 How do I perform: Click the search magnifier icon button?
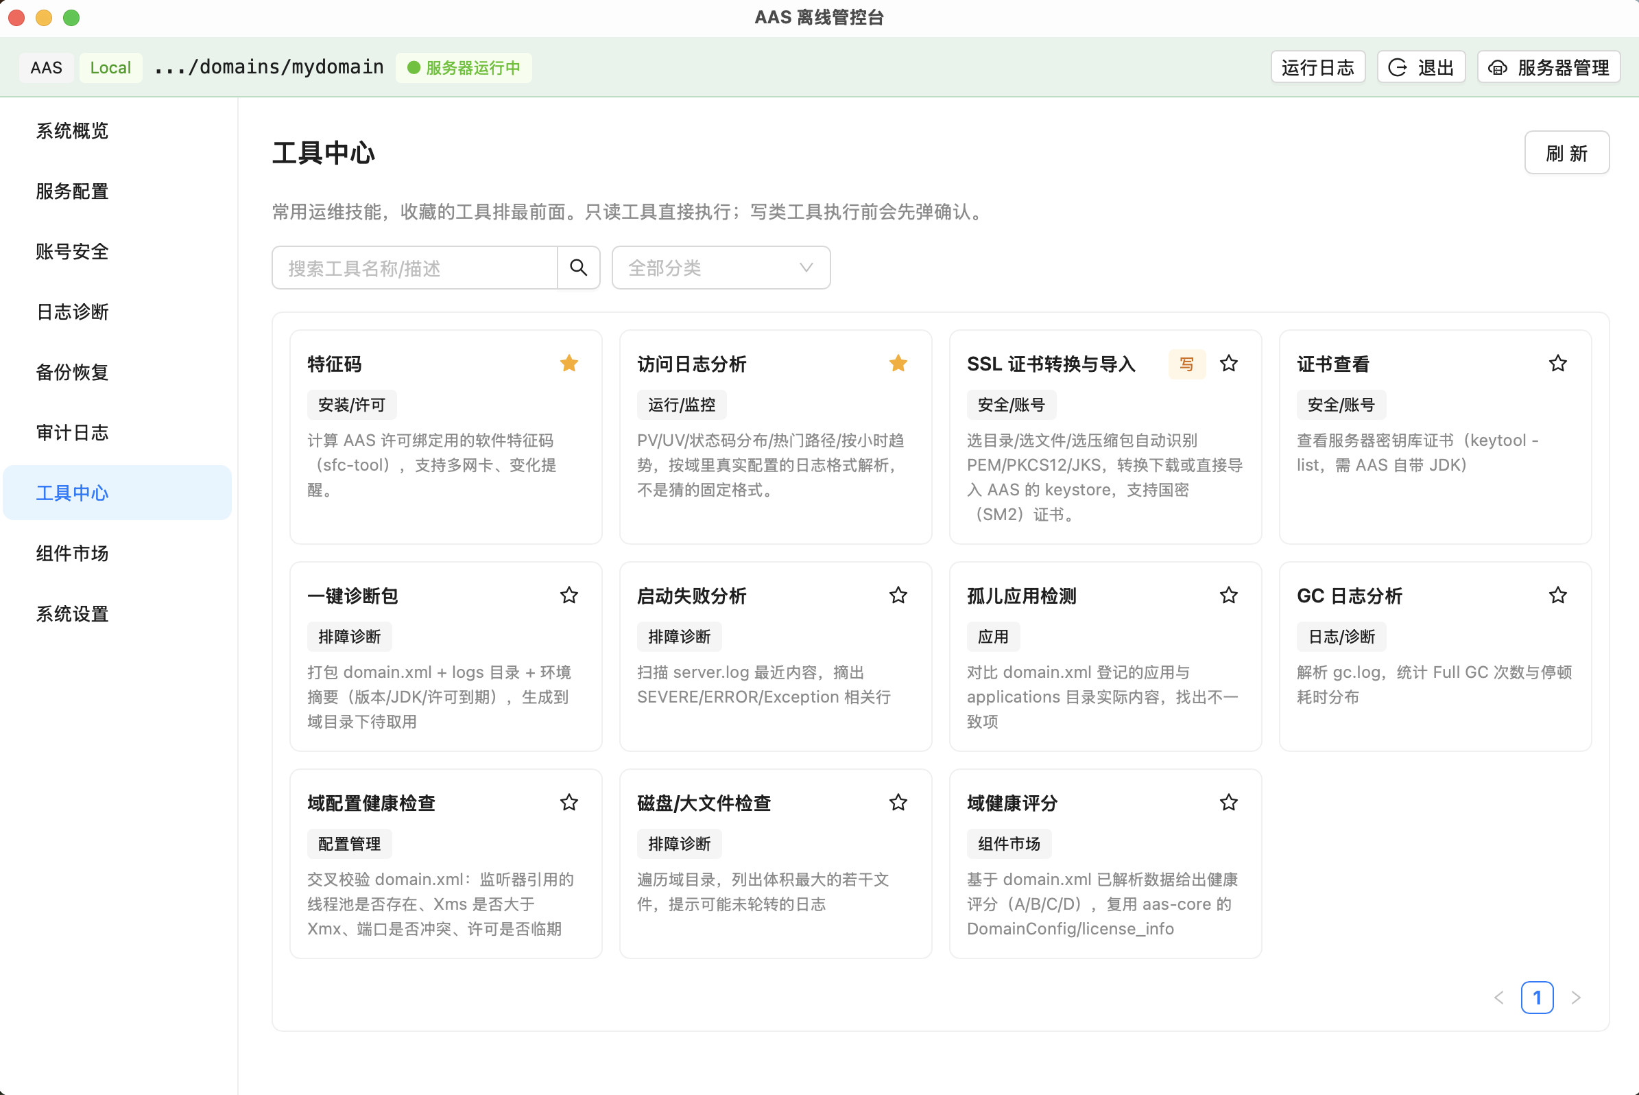579,268
